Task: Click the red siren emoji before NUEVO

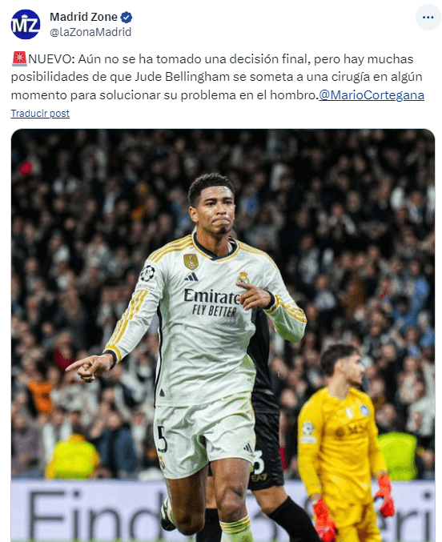Action: pyautogui.click(x=19, y=58)
